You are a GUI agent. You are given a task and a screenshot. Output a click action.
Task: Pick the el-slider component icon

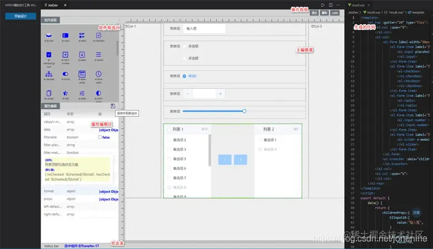(82, 93)
